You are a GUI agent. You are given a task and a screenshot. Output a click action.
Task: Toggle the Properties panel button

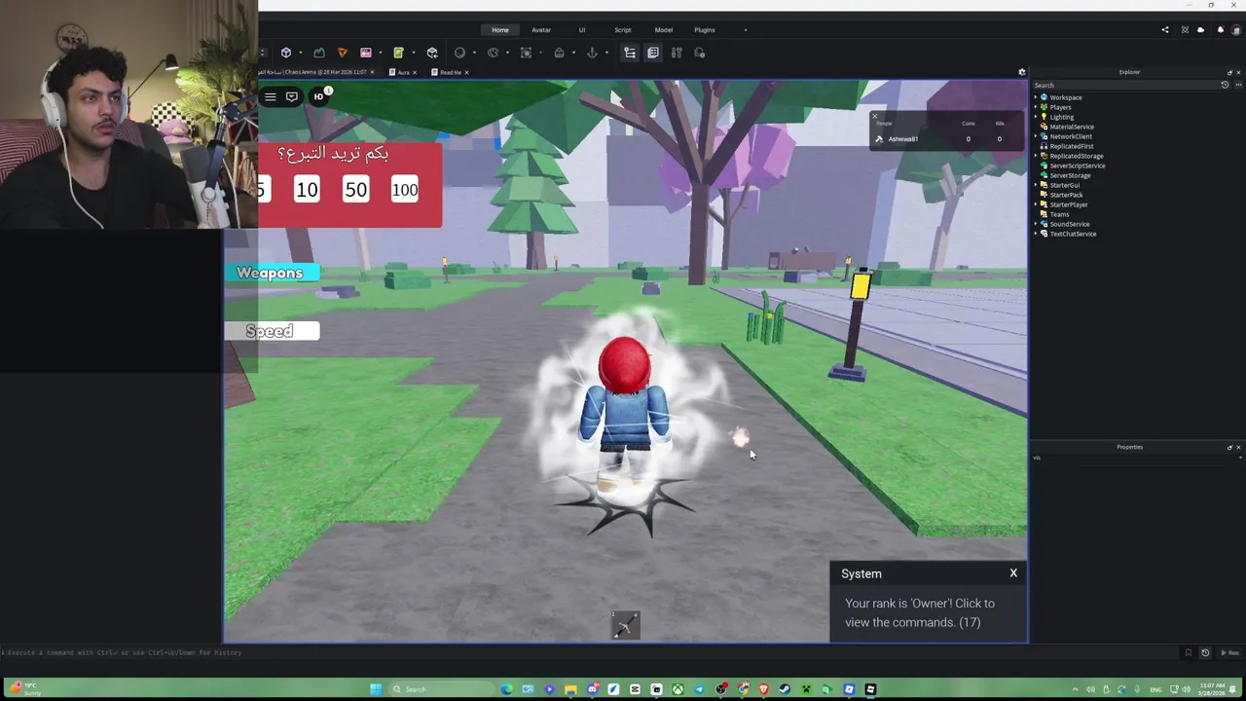pyautogui.click(x=653, y=53)
